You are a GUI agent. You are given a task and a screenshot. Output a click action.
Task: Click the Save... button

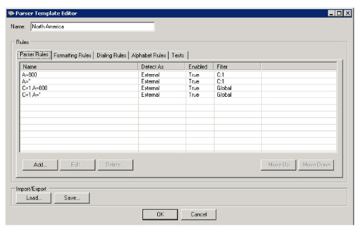click(x=72, y=198)
